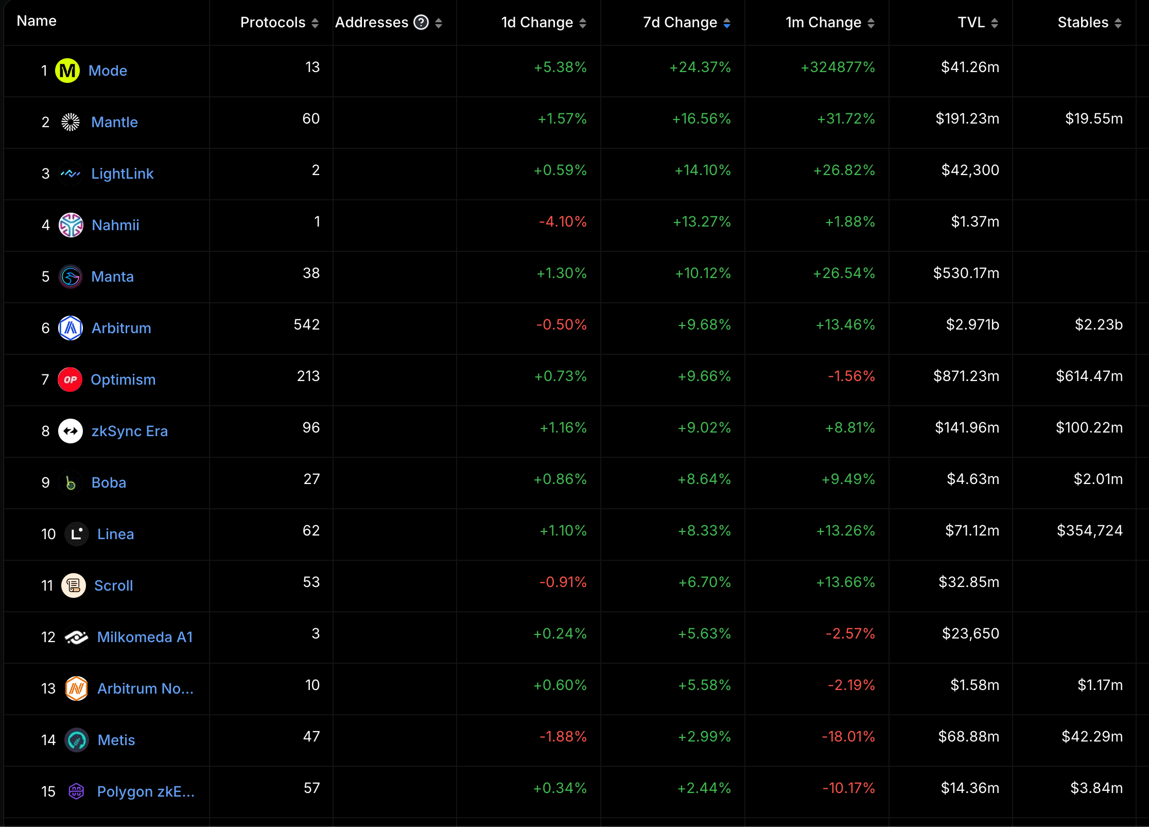Click the Nahmii chain logo icon
Viewport: 1149px width, 827px height.
(x=71, y=225)
